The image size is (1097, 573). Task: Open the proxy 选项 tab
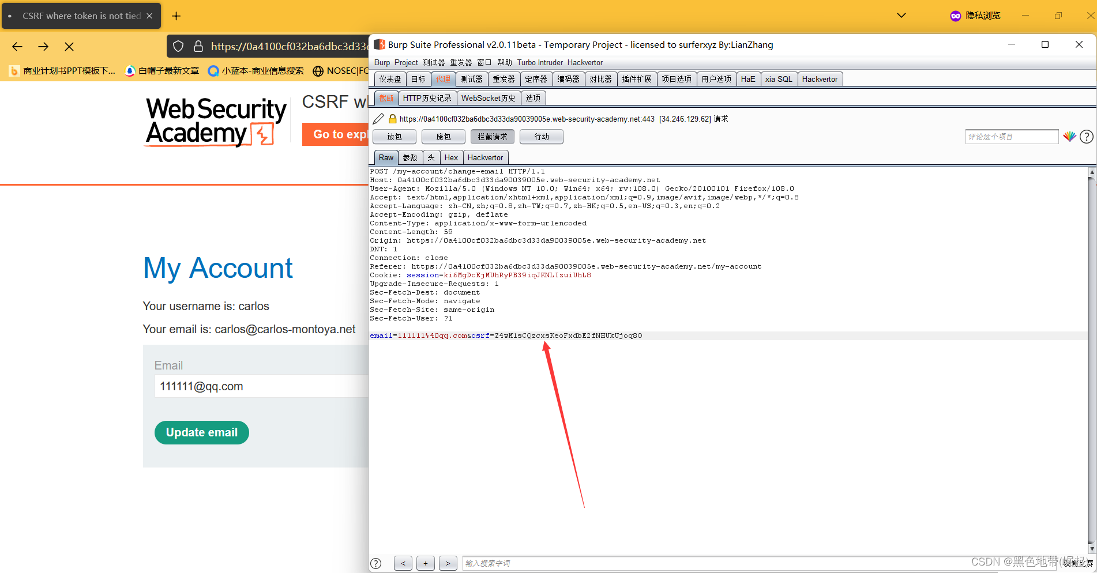pos(534,98)
